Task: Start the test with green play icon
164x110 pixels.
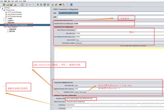Action: (x=38, y=5)
